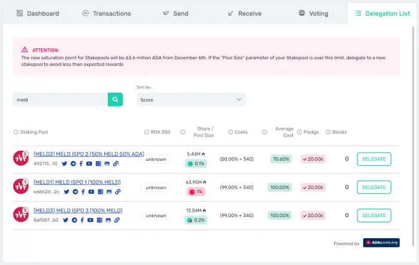This screenshot has width=419, height=265.
Task: Open [MELD3] MELD ISPO 3 link
Action: (78, 211)
